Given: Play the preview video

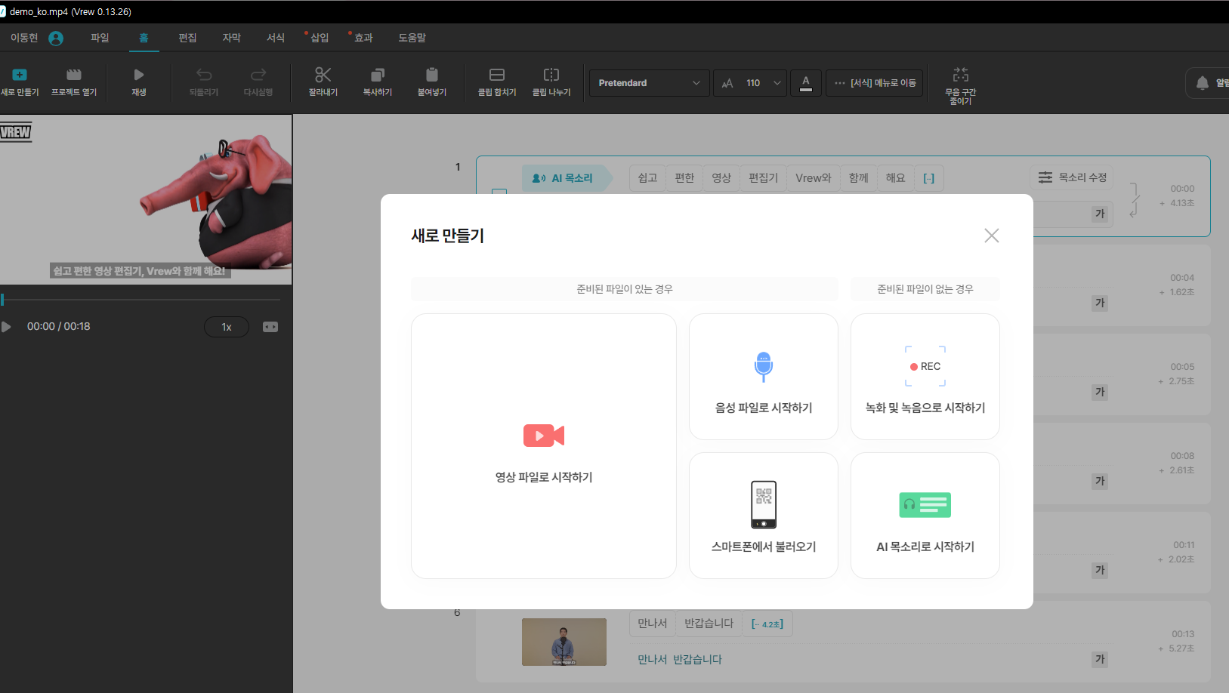Looking at the screenshot, I should (6, 327).
